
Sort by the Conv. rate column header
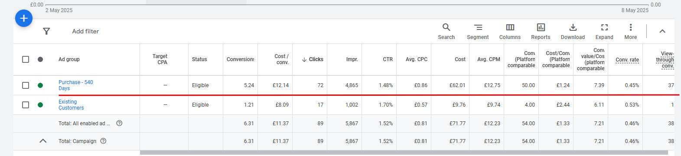627,60
